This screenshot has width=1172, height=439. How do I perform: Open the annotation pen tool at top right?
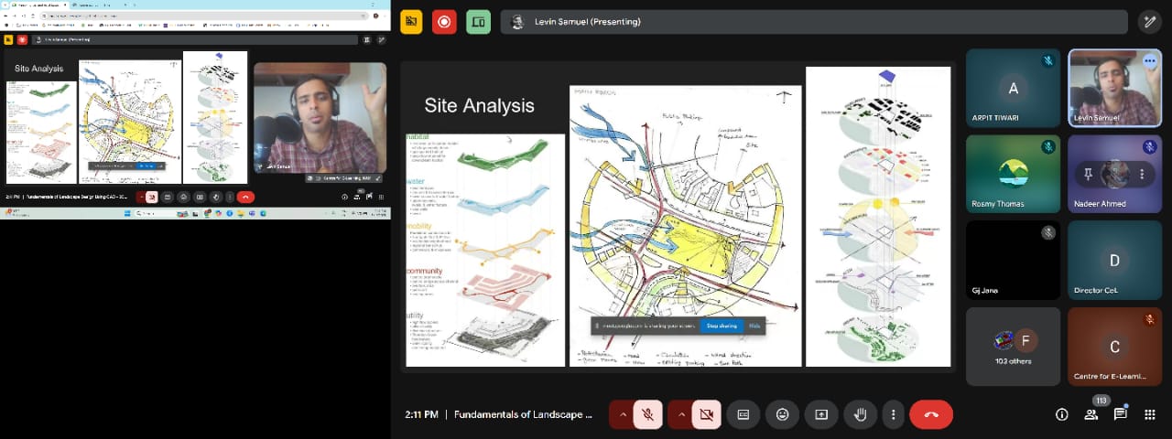pyautogui.click(x=1148, y=22)
